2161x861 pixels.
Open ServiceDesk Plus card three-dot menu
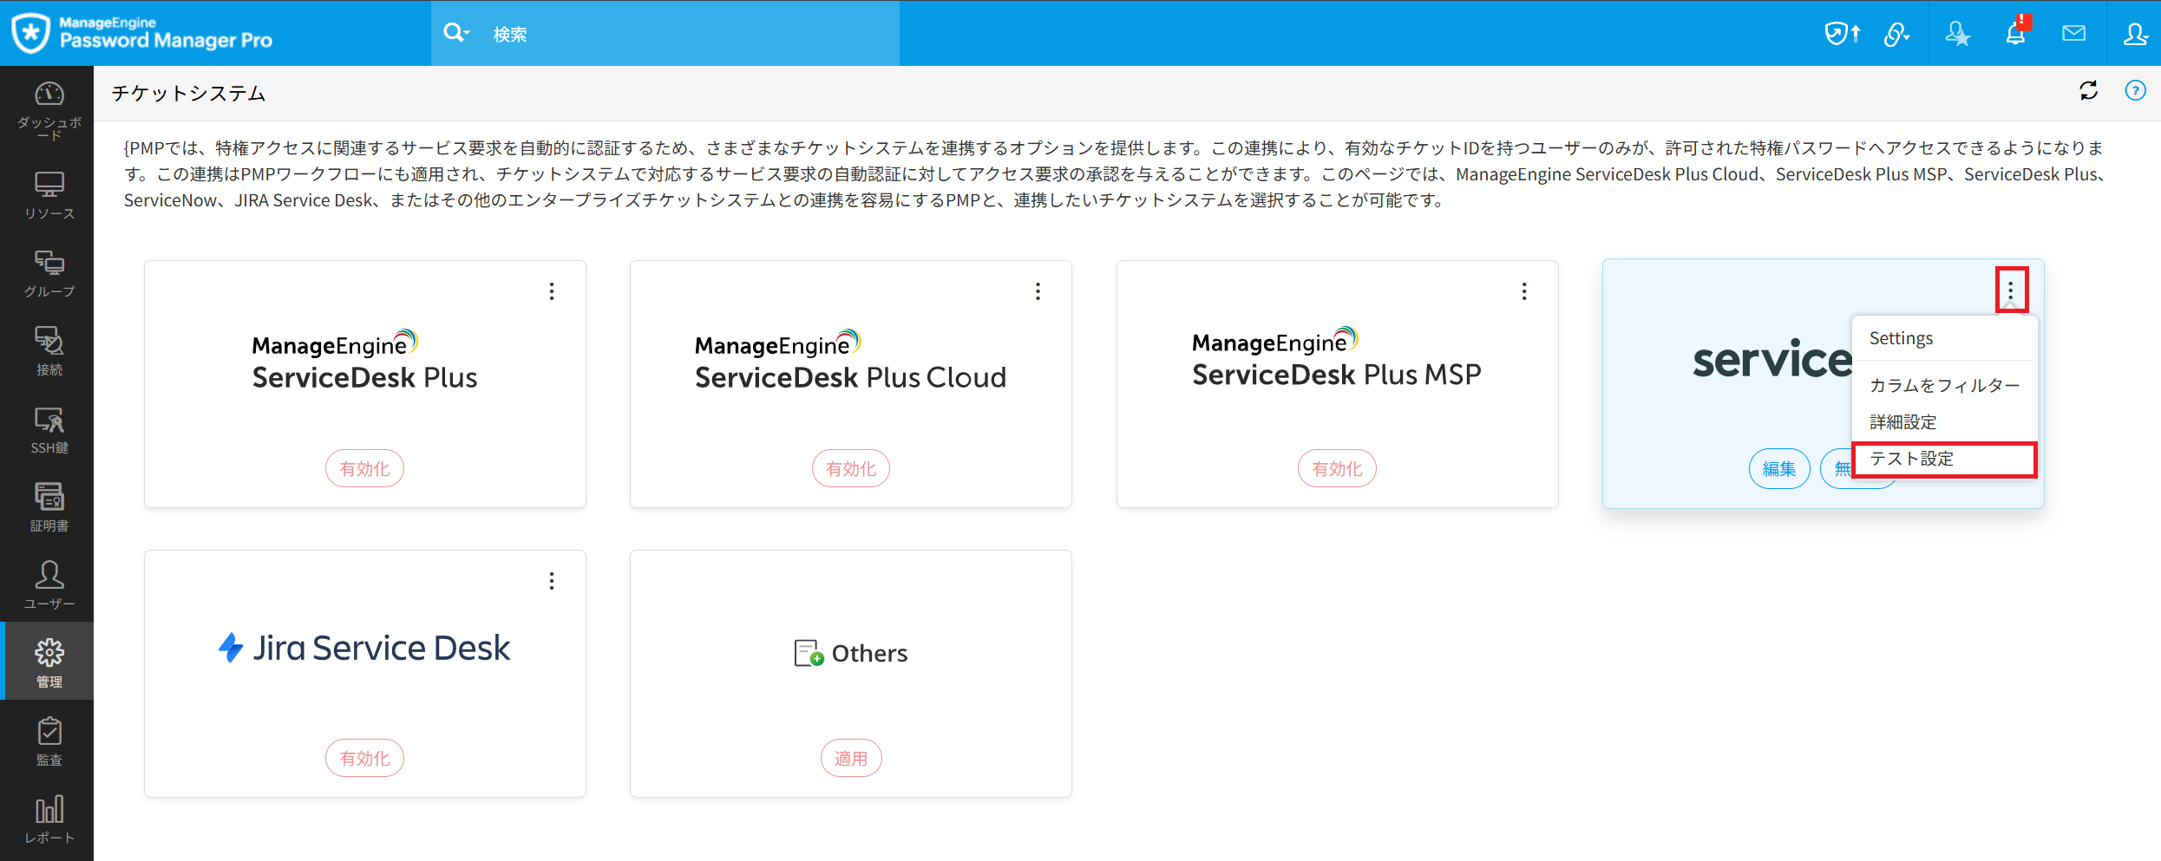[x=552, y=291]
